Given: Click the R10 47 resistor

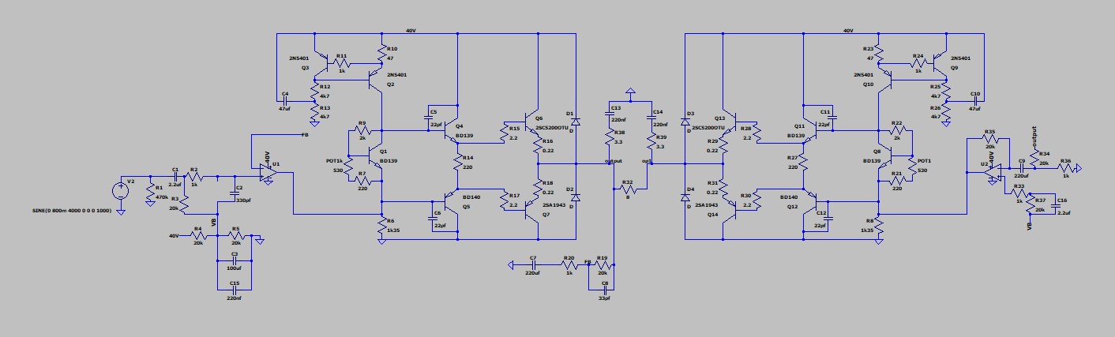Looking at the screenshot, I should point(381,53).
